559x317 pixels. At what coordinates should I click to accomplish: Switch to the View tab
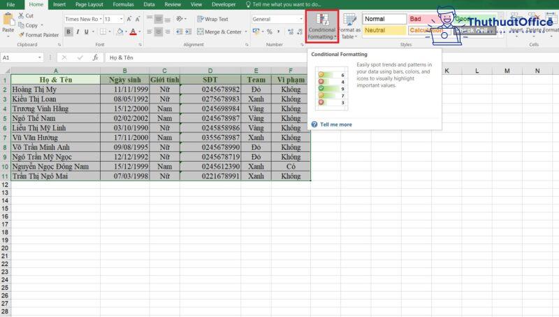(196, 5)
